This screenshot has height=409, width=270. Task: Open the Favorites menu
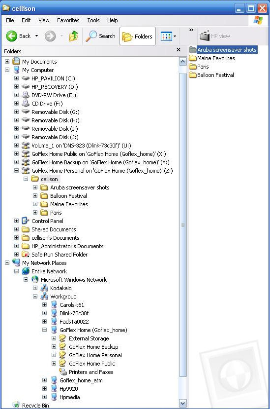click(68, 20)
